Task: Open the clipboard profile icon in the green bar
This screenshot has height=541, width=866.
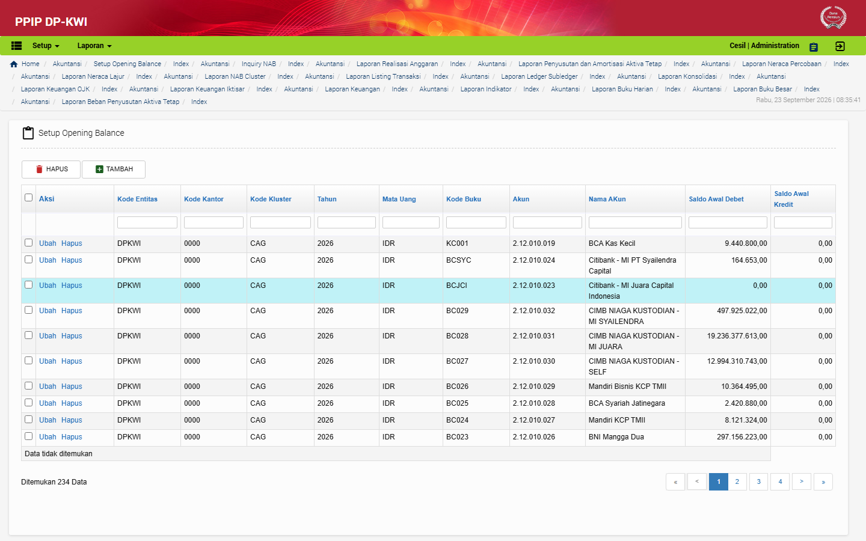Action: click(x=814, y=47)
